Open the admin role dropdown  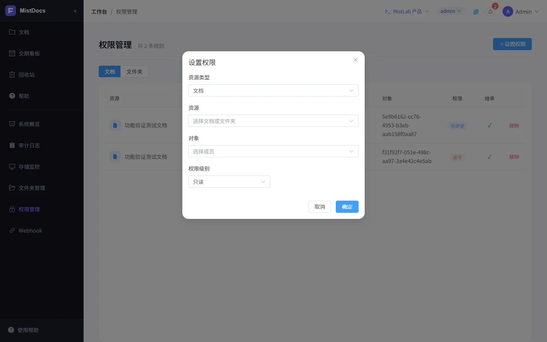pos(451,11)
